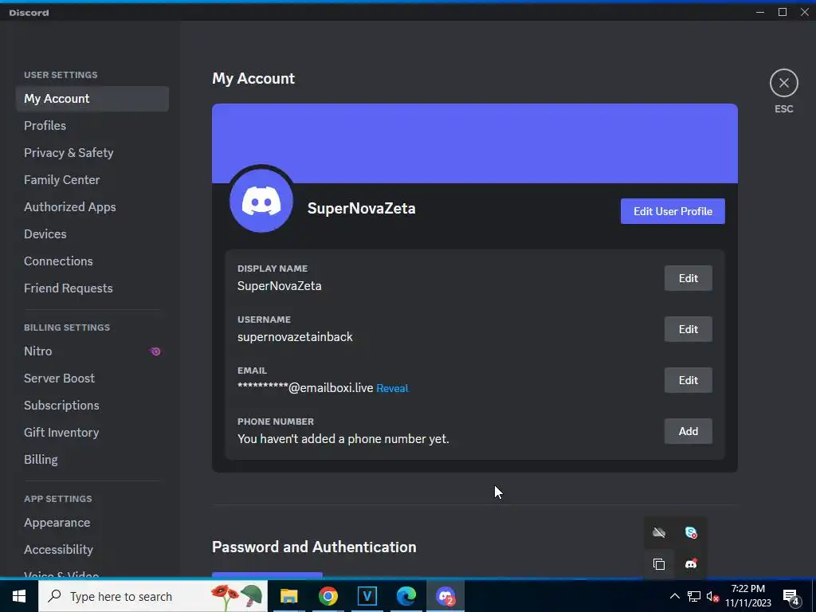Open Friend Requests settings
This screenshot has height=612, width=816.
[92, 288]
